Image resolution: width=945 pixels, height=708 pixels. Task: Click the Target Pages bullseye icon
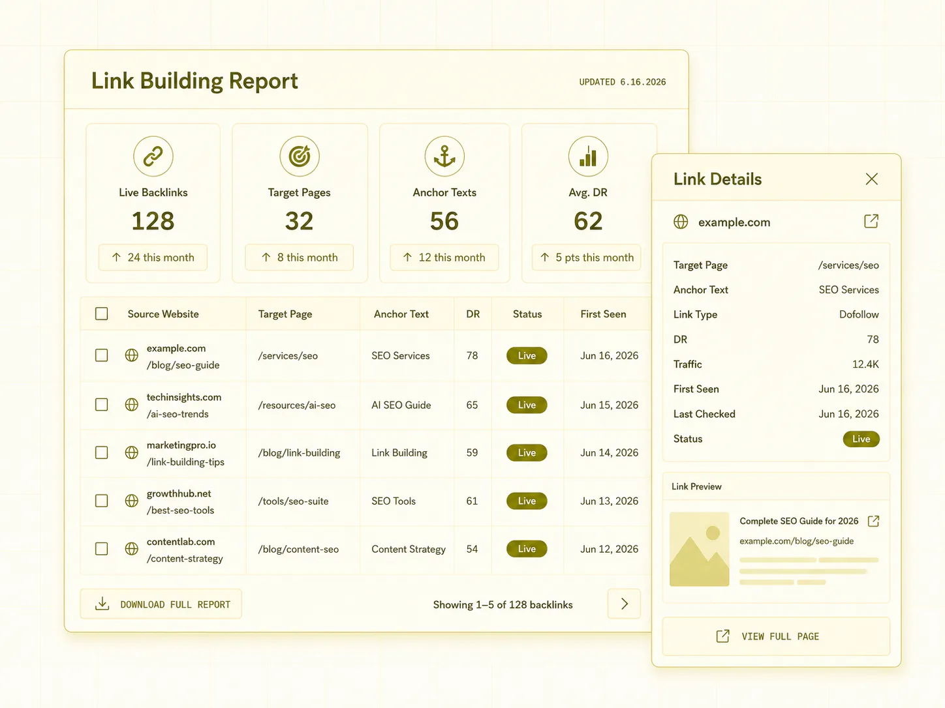tap(300, 156)
